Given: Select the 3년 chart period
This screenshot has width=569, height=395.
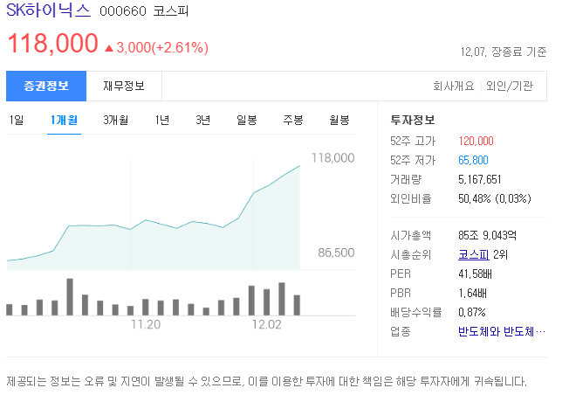Looking at the screenshot, I should tap(202, 120).
